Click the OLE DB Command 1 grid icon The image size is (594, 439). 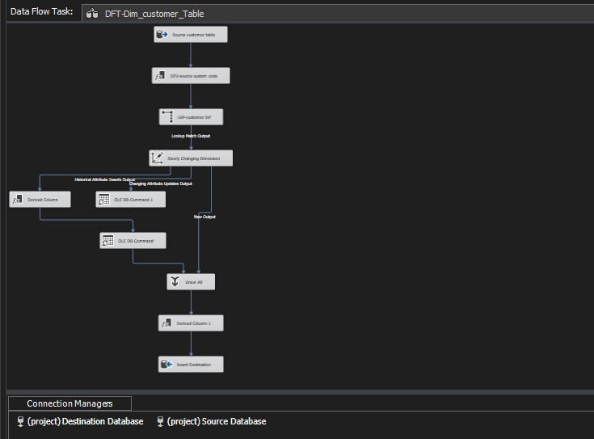tap(103, 199)
